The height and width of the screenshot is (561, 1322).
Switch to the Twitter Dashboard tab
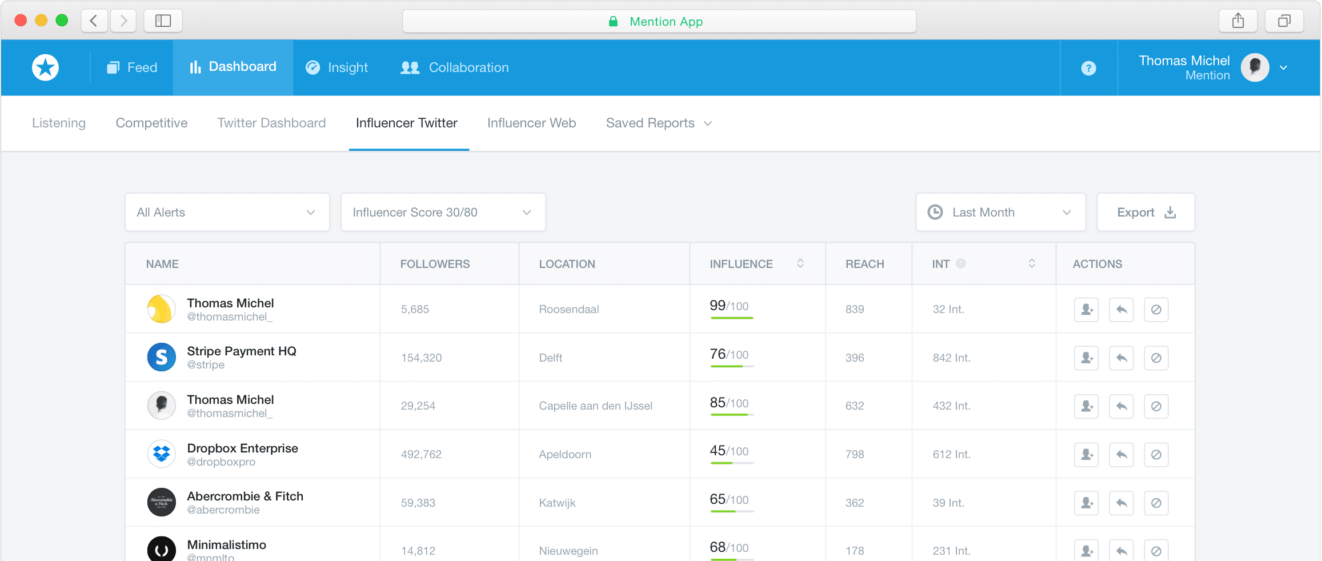271,123
